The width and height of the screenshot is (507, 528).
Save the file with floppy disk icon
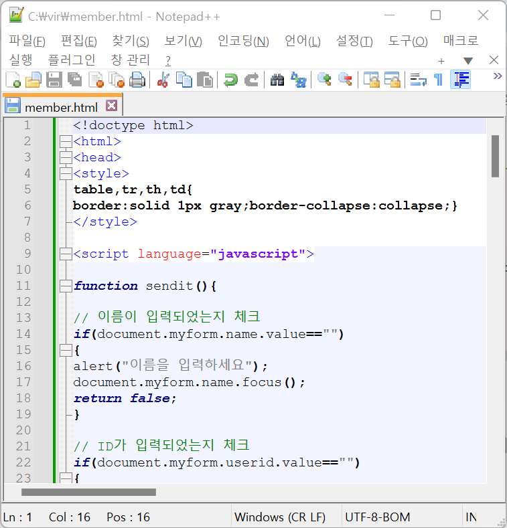[x=54, y=80]
